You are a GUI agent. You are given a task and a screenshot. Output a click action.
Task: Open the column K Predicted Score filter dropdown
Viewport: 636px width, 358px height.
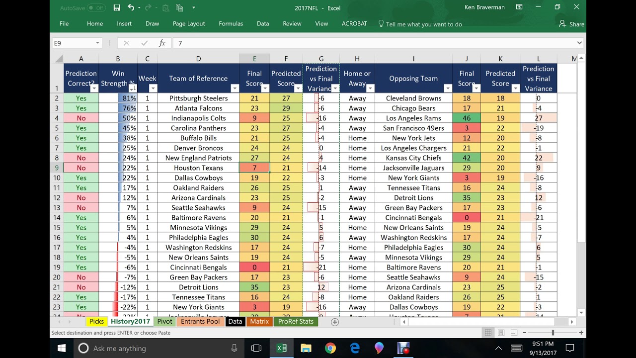pos(515,89)
